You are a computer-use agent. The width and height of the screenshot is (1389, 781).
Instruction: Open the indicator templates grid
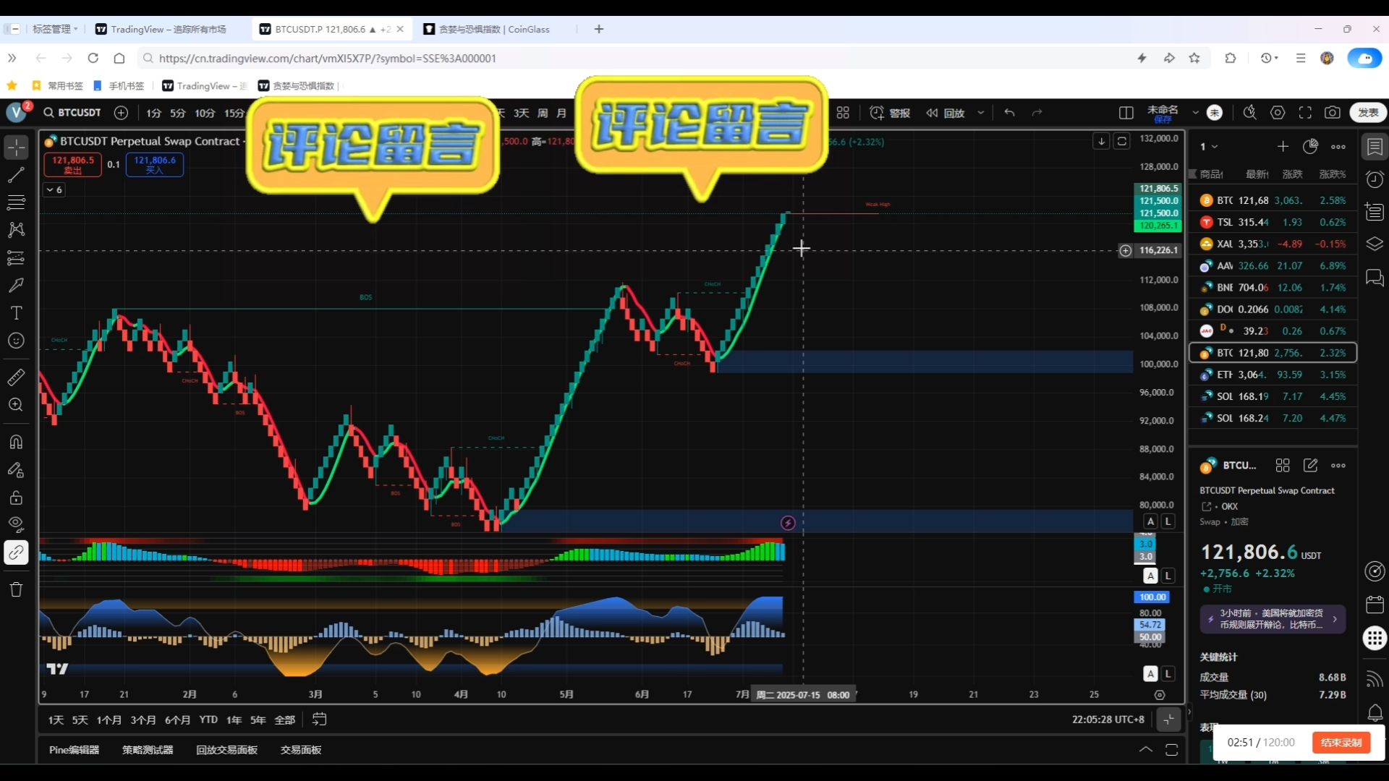pyautogui.click(x=843, y=113)
